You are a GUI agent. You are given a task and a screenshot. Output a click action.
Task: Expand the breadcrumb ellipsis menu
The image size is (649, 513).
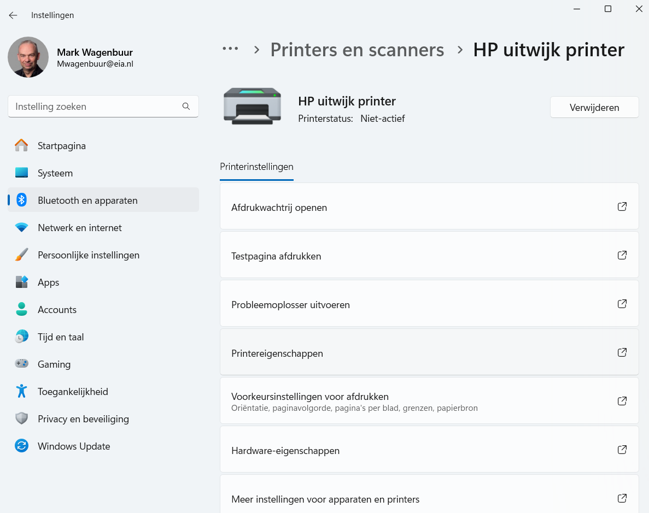pos(230,49)
